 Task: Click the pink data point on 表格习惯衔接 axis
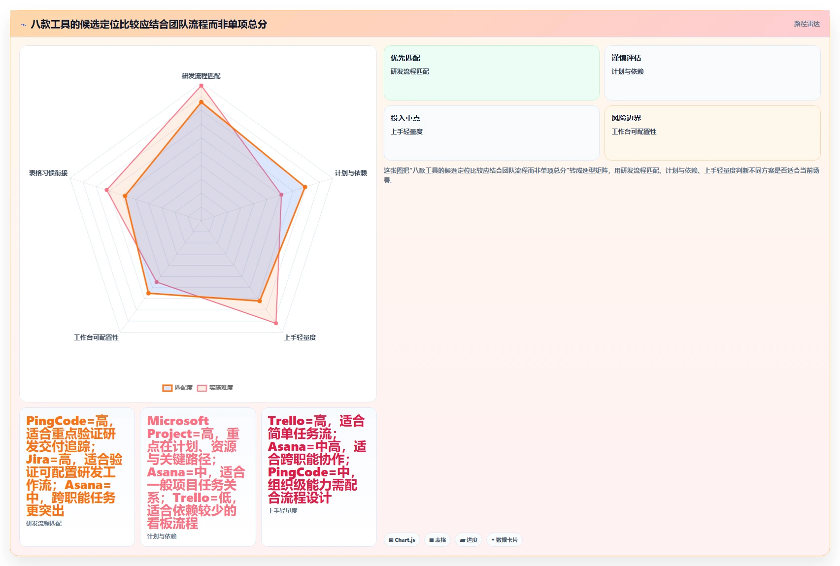106,190
